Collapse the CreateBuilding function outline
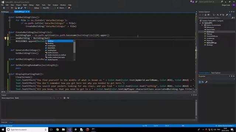 pyautogui.click(x=10, y=32)
